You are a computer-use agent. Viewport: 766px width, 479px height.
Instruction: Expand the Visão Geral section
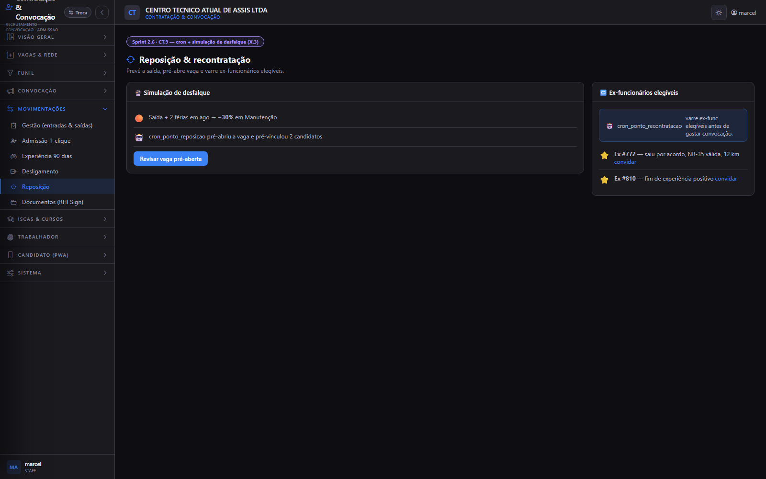[57, 37]
